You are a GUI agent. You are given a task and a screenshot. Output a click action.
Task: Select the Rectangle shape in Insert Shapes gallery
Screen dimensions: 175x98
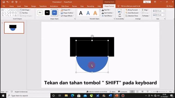coord(10,10)
